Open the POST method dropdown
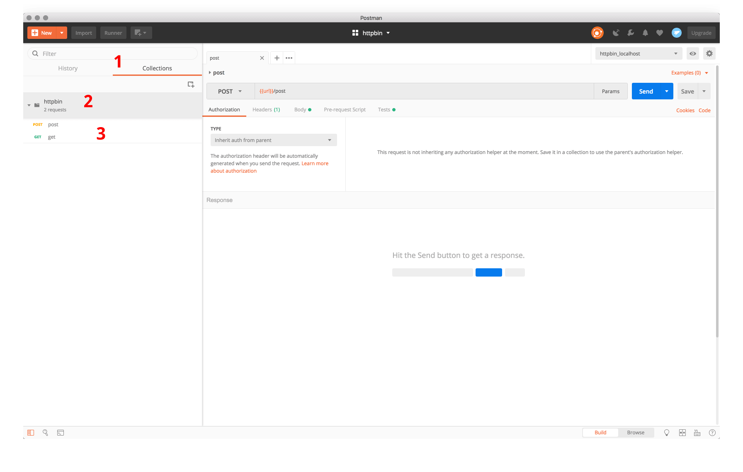This screenshot has height=472, width=743. pyautogui.click(x=231, y=91)
